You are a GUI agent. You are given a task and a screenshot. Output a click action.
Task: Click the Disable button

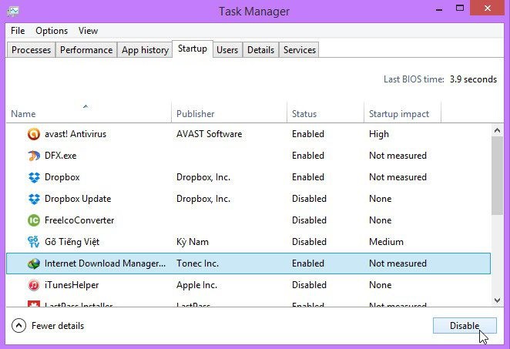465,326
